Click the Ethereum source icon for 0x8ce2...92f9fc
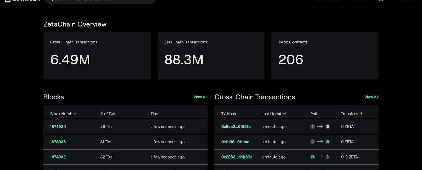 pyautogui.click(x=312, y=127)
